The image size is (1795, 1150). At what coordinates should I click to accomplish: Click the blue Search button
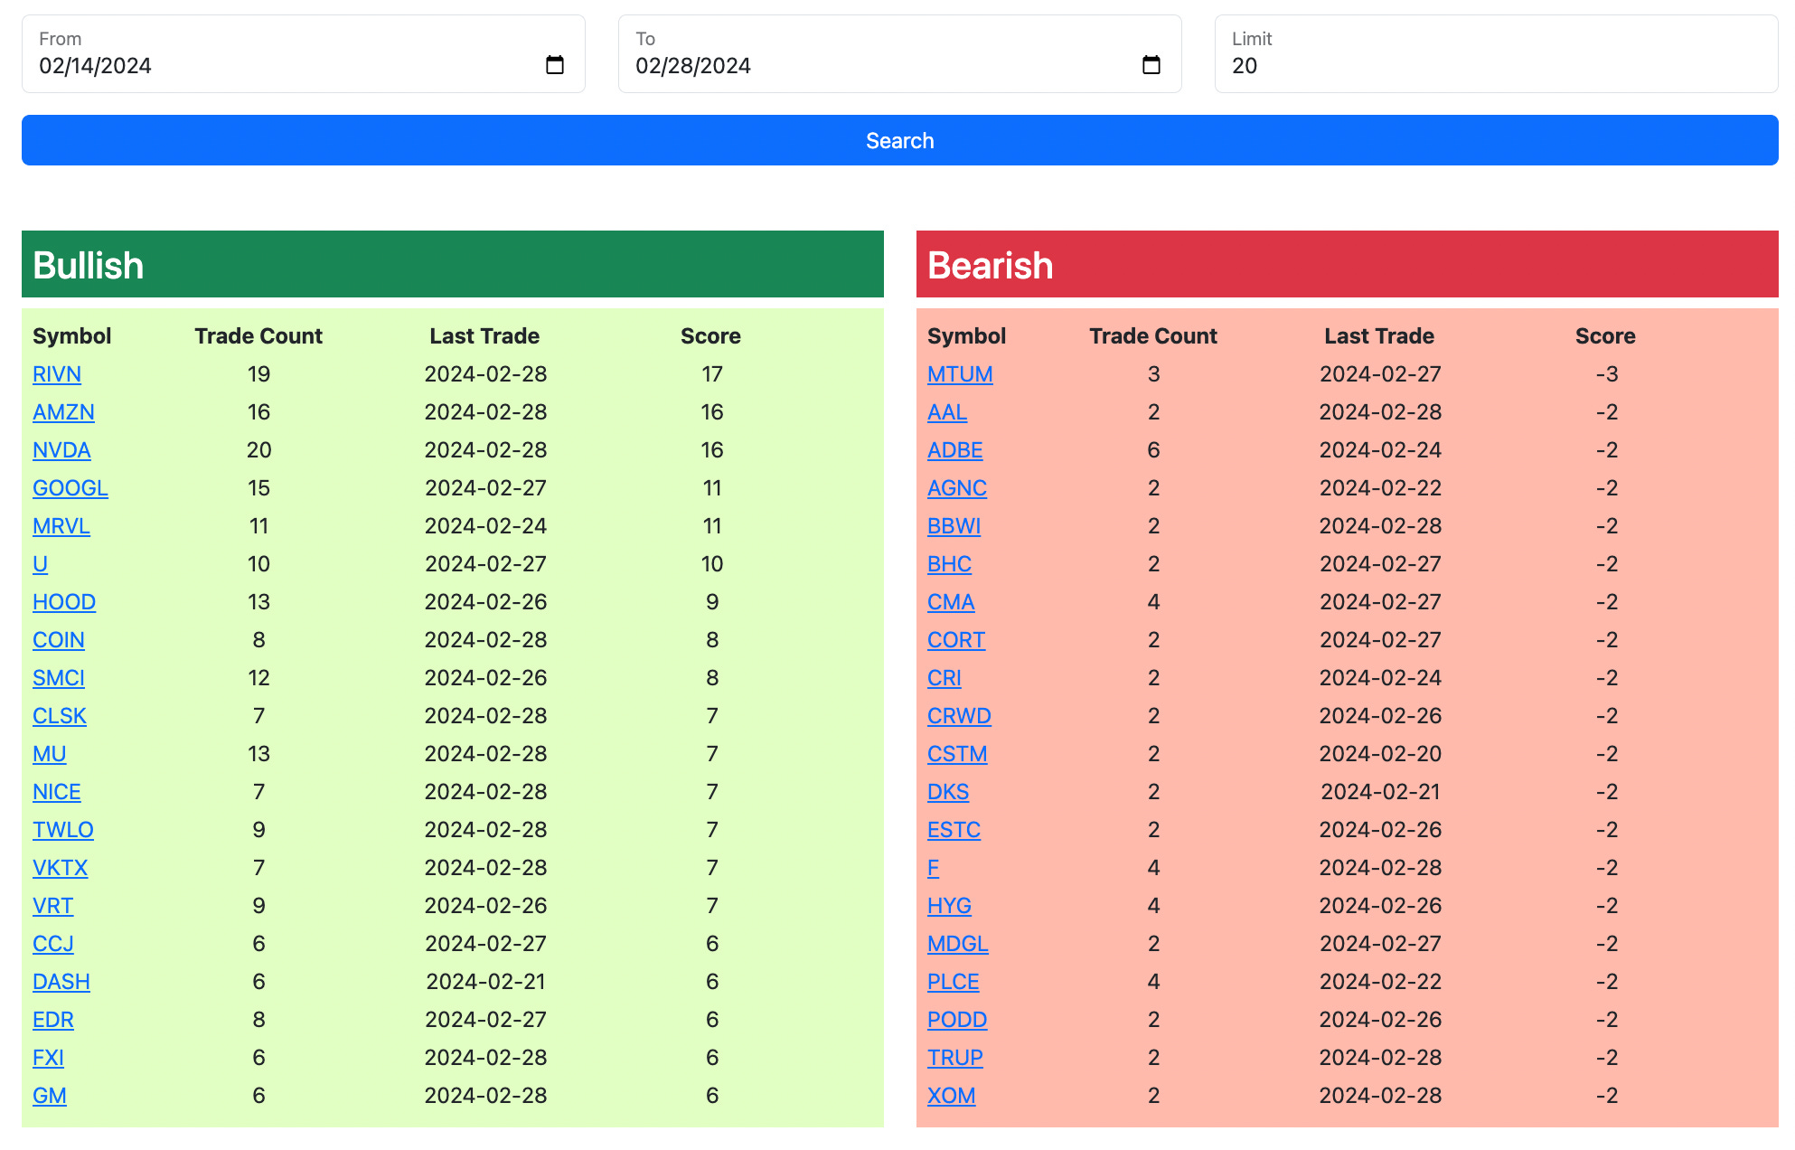pos(900,140)
